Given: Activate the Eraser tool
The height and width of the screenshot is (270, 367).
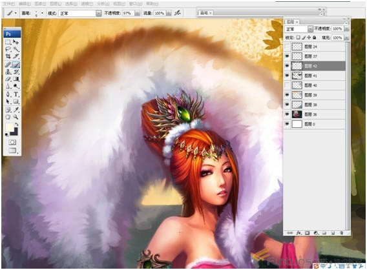Looking at the screenshot, I should [x=8, y=79].
